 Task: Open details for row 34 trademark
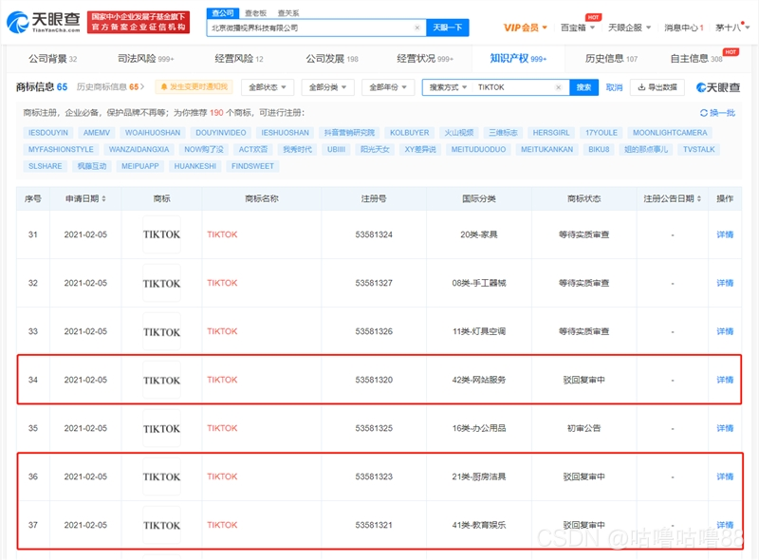725,380
